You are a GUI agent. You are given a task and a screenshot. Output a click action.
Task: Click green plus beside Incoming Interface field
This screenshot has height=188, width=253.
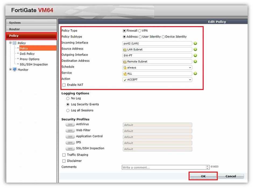[x=195, y=43]
